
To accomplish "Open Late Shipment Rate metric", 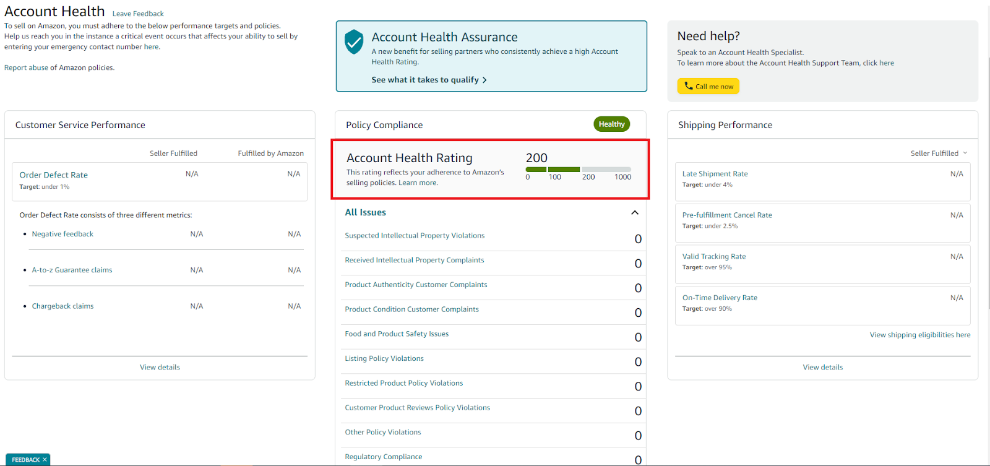I will click(x=715, y=174).
